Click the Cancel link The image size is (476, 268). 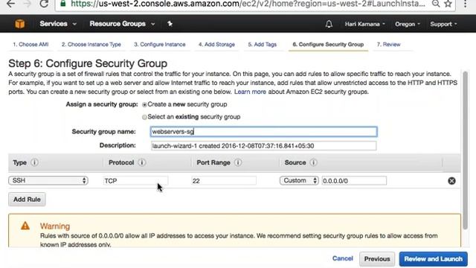click(342, 258)
